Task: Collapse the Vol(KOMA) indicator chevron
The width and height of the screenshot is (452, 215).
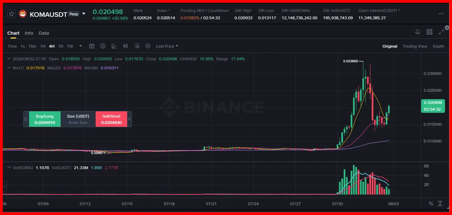Action: [x=9, y=168]
